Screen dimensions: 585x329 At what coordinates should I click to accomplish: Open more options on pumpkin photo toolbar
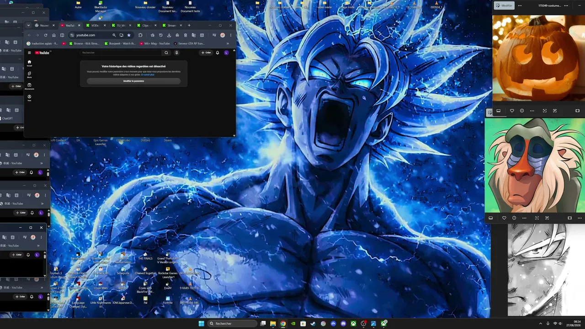point(532,111)
